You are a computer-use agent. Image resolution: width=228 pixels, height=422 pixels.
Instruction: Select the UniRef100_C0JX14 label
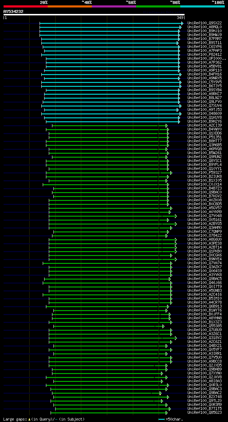coord(204,184)
